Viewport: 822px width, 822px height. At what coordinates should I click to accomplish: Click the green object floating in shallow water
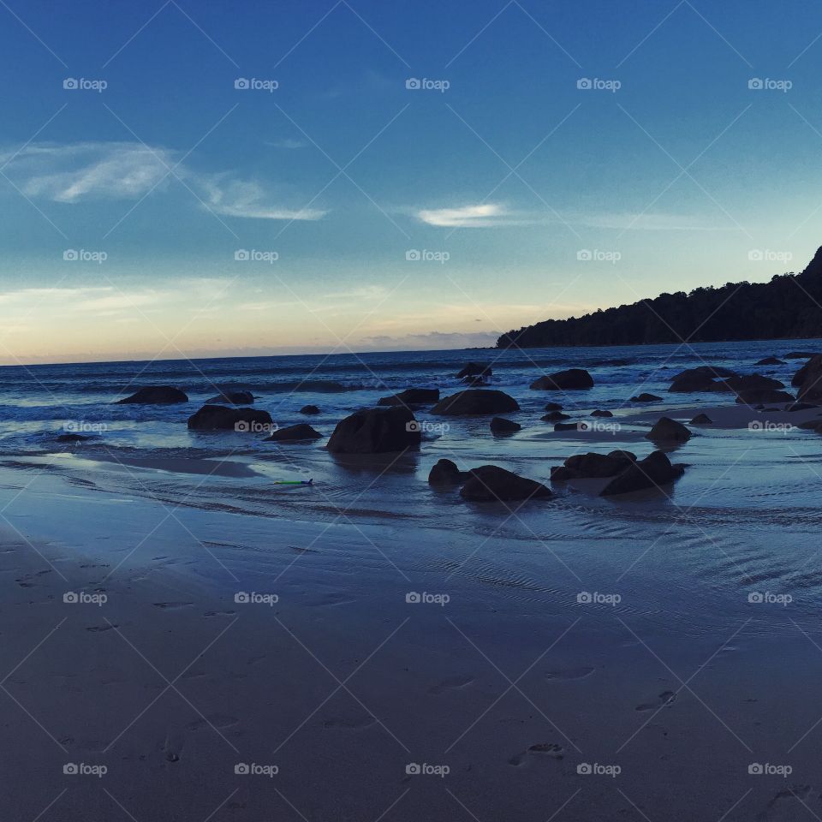coord(294,482)
